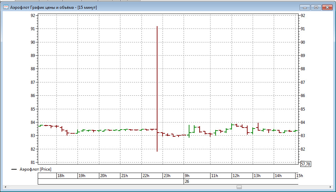Click the Аэрофлот [Price] legend label
This screenshot has width=336, height=192.
click(x=35, y=169)
